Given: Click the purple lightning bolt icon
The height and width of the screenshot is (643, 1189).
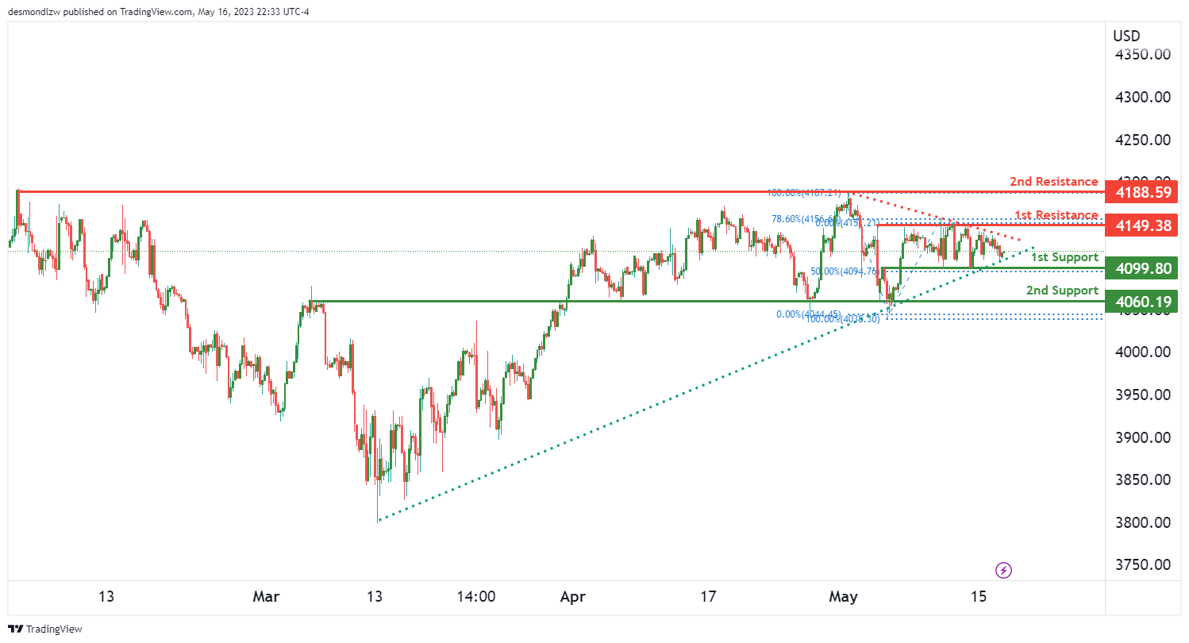Looking at the screenshot, I should 1003,570.
